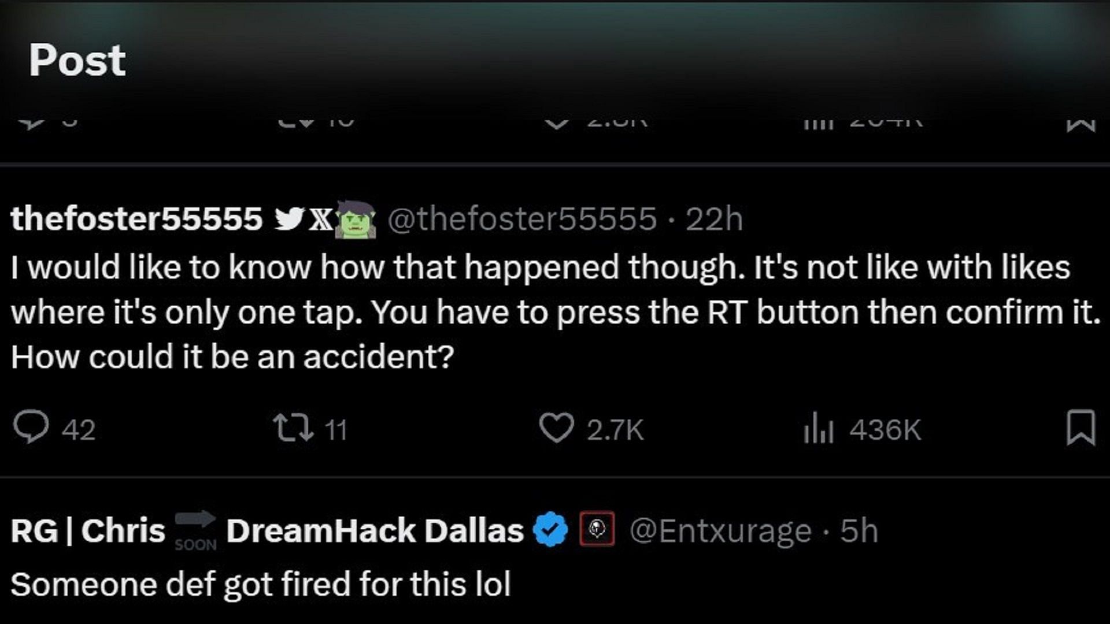
Task: Click the 22h timestamp on the post
Action: click(x=714, y=219)
